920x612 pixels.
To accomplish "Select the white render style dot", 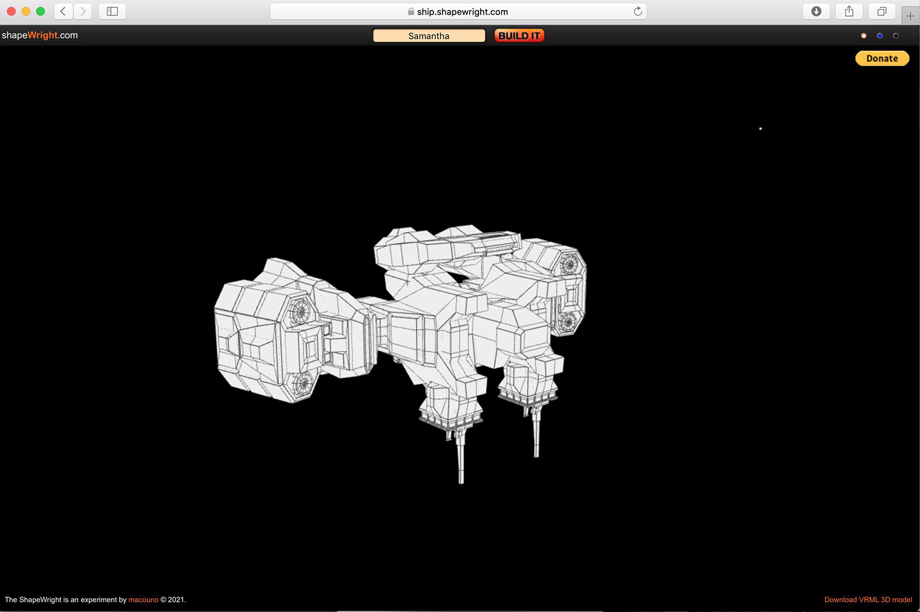I will point(864,36).
